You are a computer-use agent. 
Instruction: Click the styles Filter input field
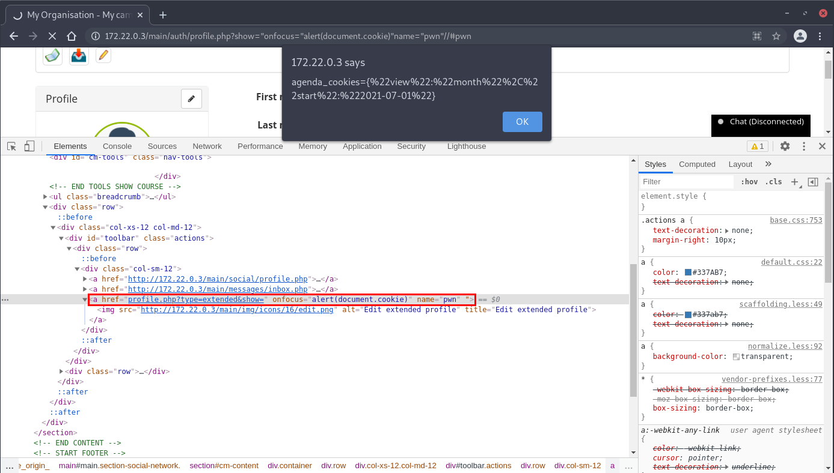coord(687,182)
